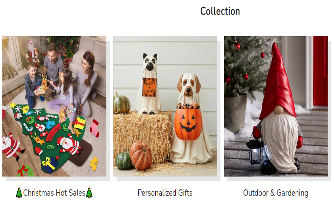Viewport: 334px width, 205px height.
Task: Click the Collection heading
Action: click(x=220, y=11)
